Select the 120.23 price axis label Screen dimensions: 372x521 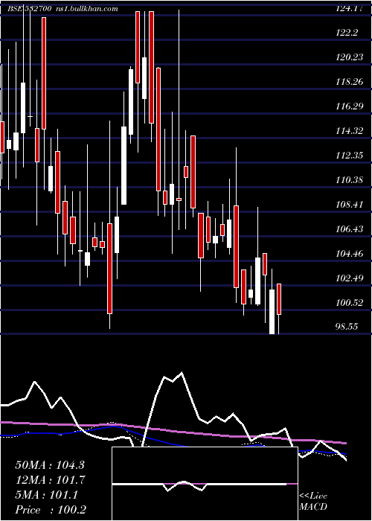coord(350,57)
